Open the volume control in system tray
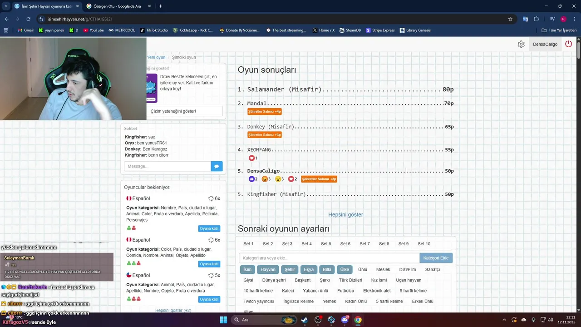 click(550, 320)
